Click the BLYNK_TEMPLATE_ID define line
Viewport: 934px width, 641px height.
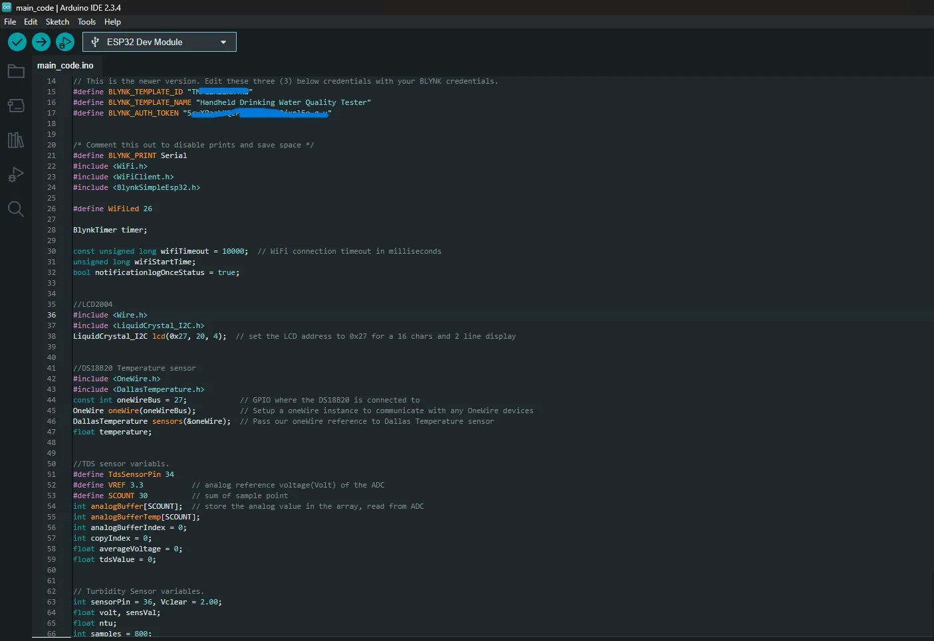[163, 92]
